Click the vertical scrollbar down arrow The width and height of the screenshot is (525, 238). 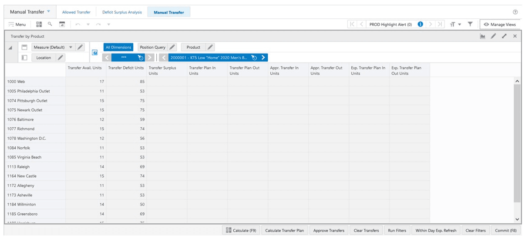(517, 219)
